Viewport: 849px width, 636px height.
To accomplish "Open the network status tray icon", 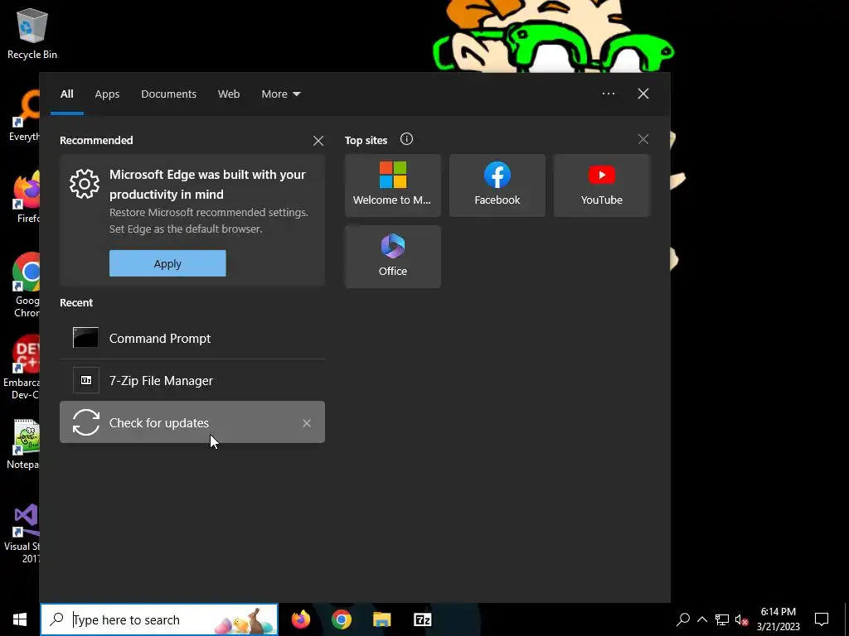I will pos(722,619).
